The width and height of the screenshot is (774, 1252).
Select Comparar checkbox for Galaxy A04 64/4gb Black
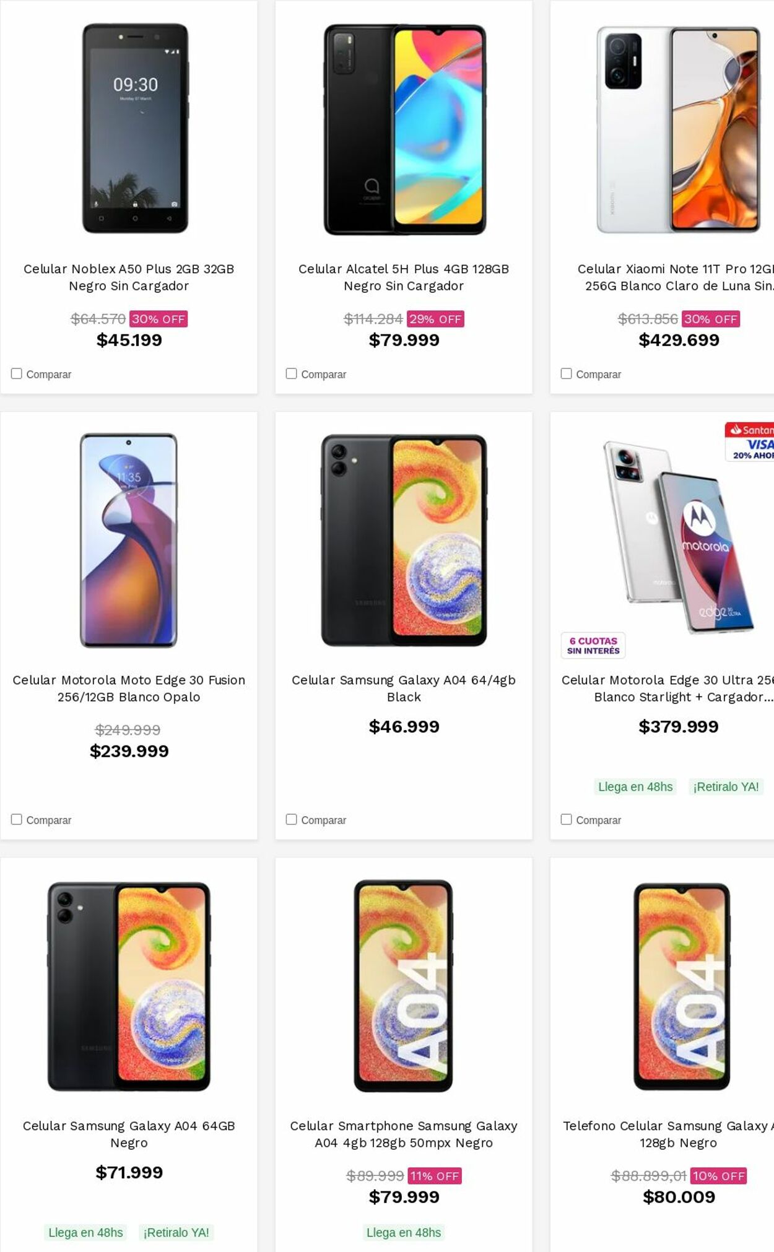291,819
